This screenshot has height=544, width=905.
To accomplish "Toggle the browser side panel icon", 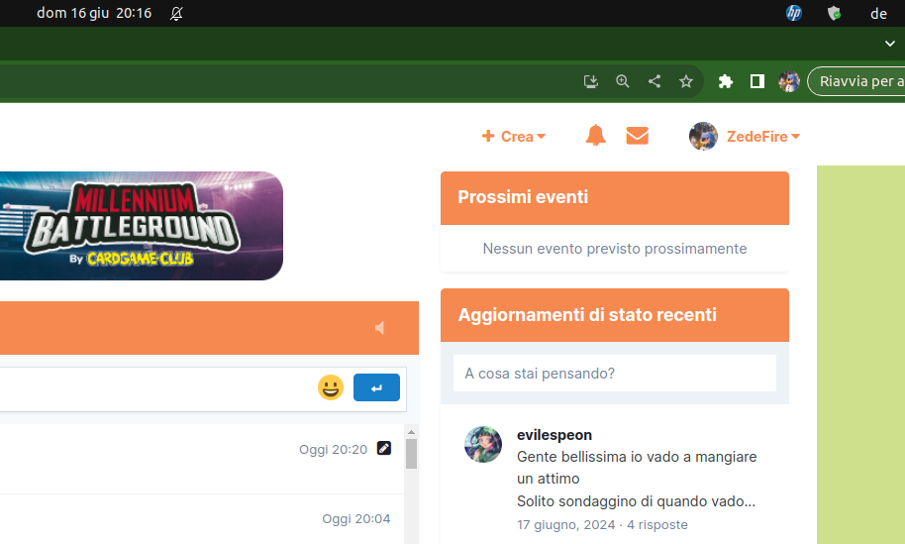I will (757, 81).
